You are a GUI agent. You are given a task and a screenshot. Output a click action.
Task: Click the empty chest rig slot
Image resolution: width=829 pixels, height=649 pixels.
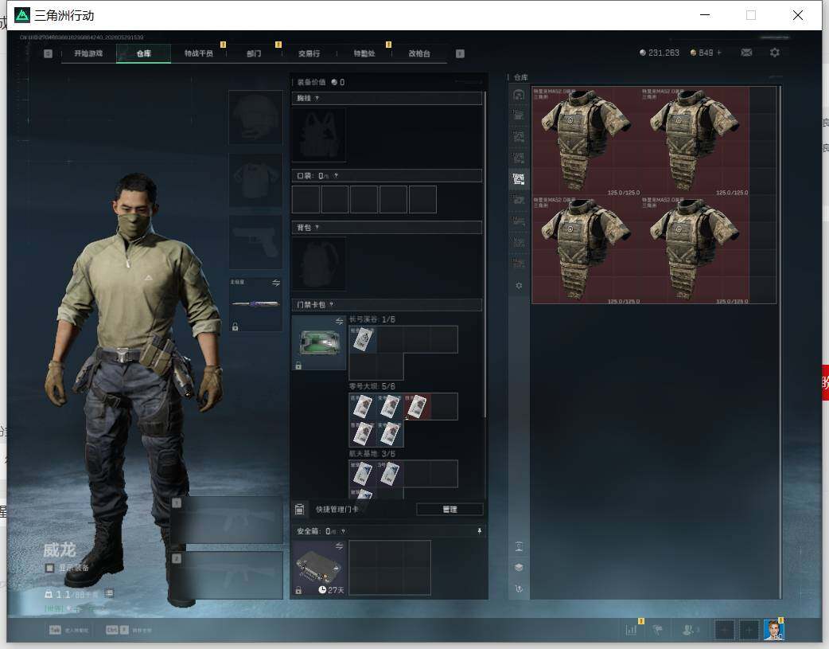click(319, 135)
